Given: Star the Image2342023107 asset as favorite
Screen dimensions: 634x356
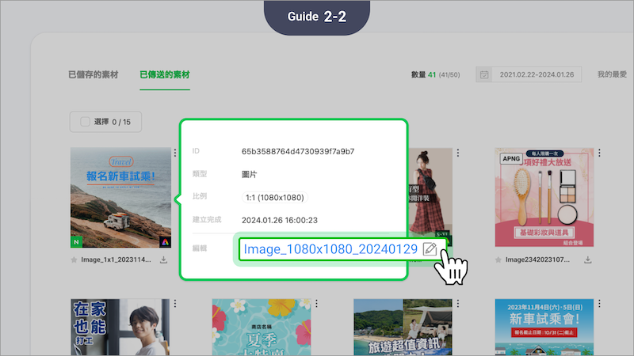Looking at the screenshot, I should pyautogui.click(x=498, y=259).
